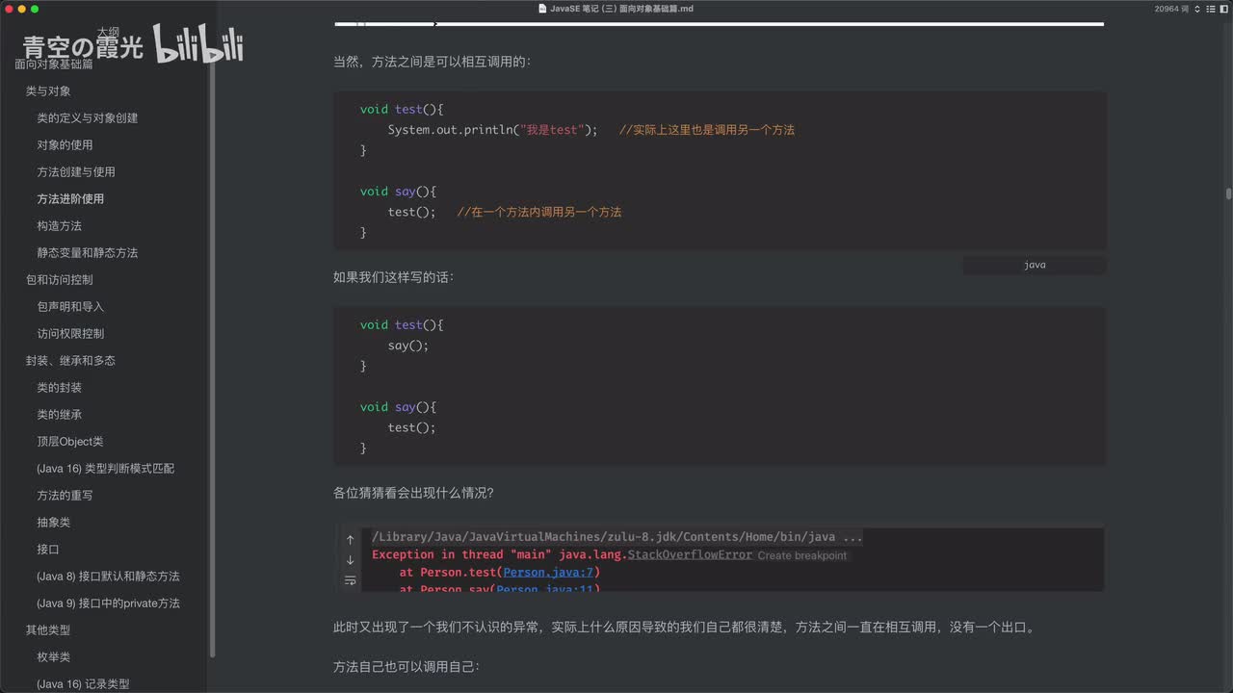Click paragraph 方法自己也可以调用自己
The height and width of the screenshot is (693, 1233).
pyautogui.click(x=407, y=666)
